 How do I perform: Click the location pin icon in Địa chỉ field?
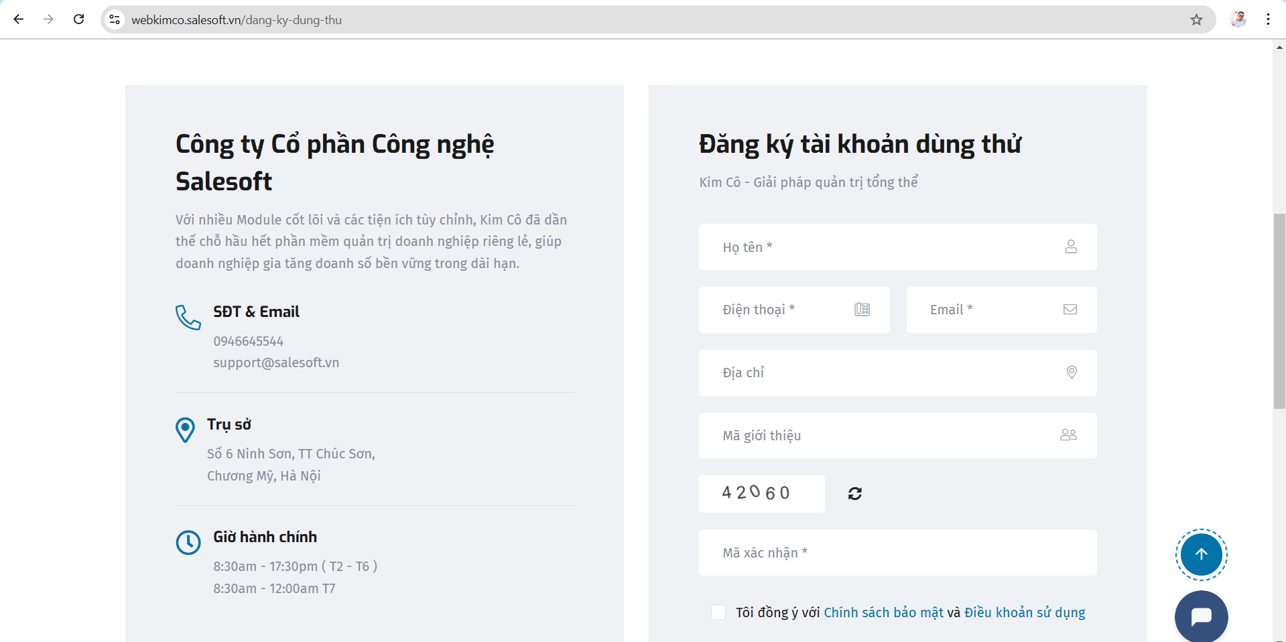pyautogui.click(x=1072, y=373)
